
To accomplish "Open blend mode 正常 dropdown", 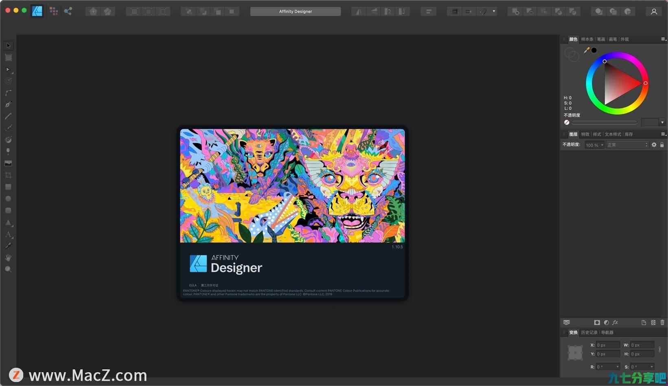I will (x=627, y=145).
